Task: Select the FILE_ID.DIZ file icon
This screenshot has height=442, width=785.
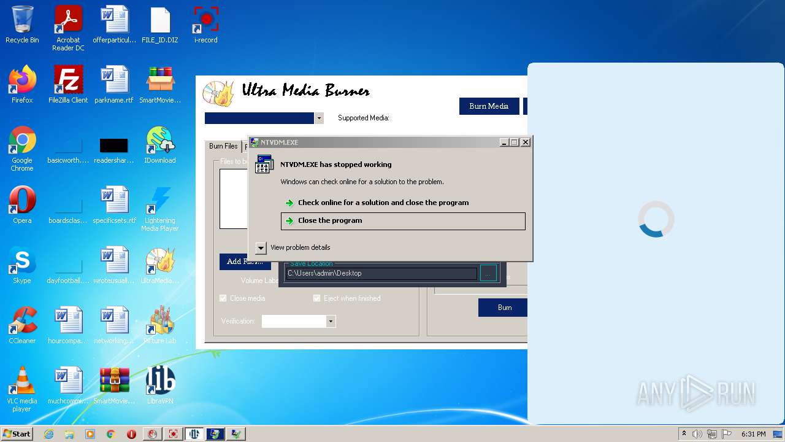Action: point(160,25)
